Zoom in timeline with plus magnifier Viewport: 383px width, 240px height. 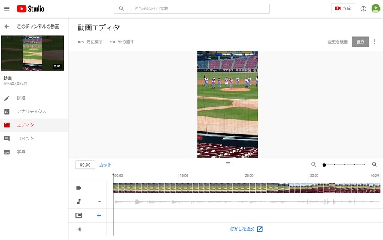coord(375,165)
